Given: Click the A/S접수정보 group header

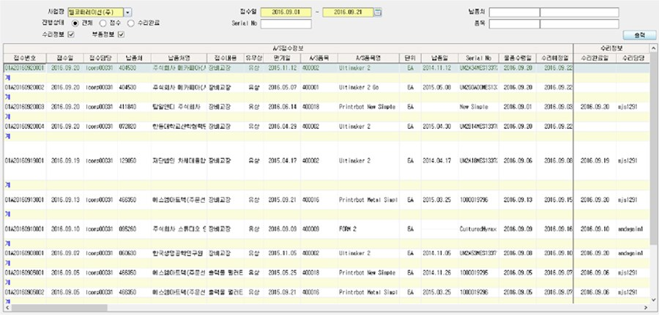Looking at the screenshot, I should 288,48.
